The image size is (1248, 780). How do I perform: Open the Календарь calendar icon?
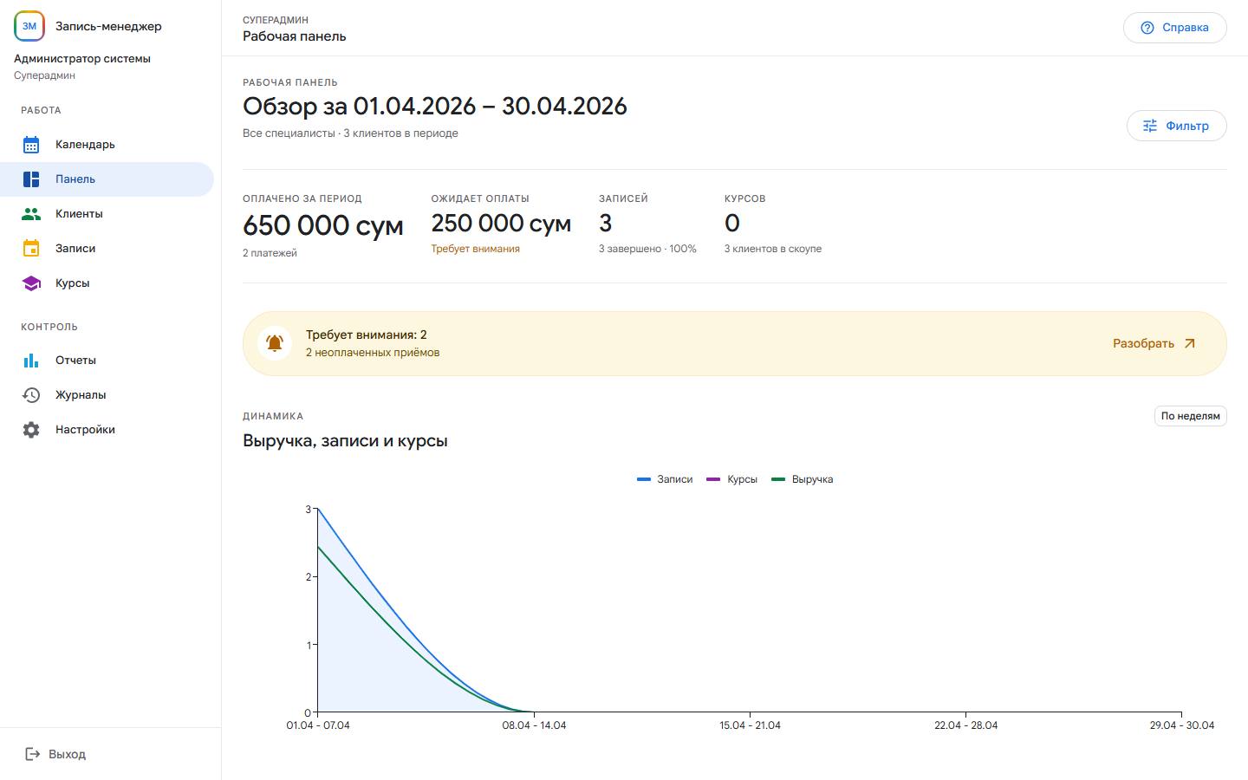coord(31,145)
